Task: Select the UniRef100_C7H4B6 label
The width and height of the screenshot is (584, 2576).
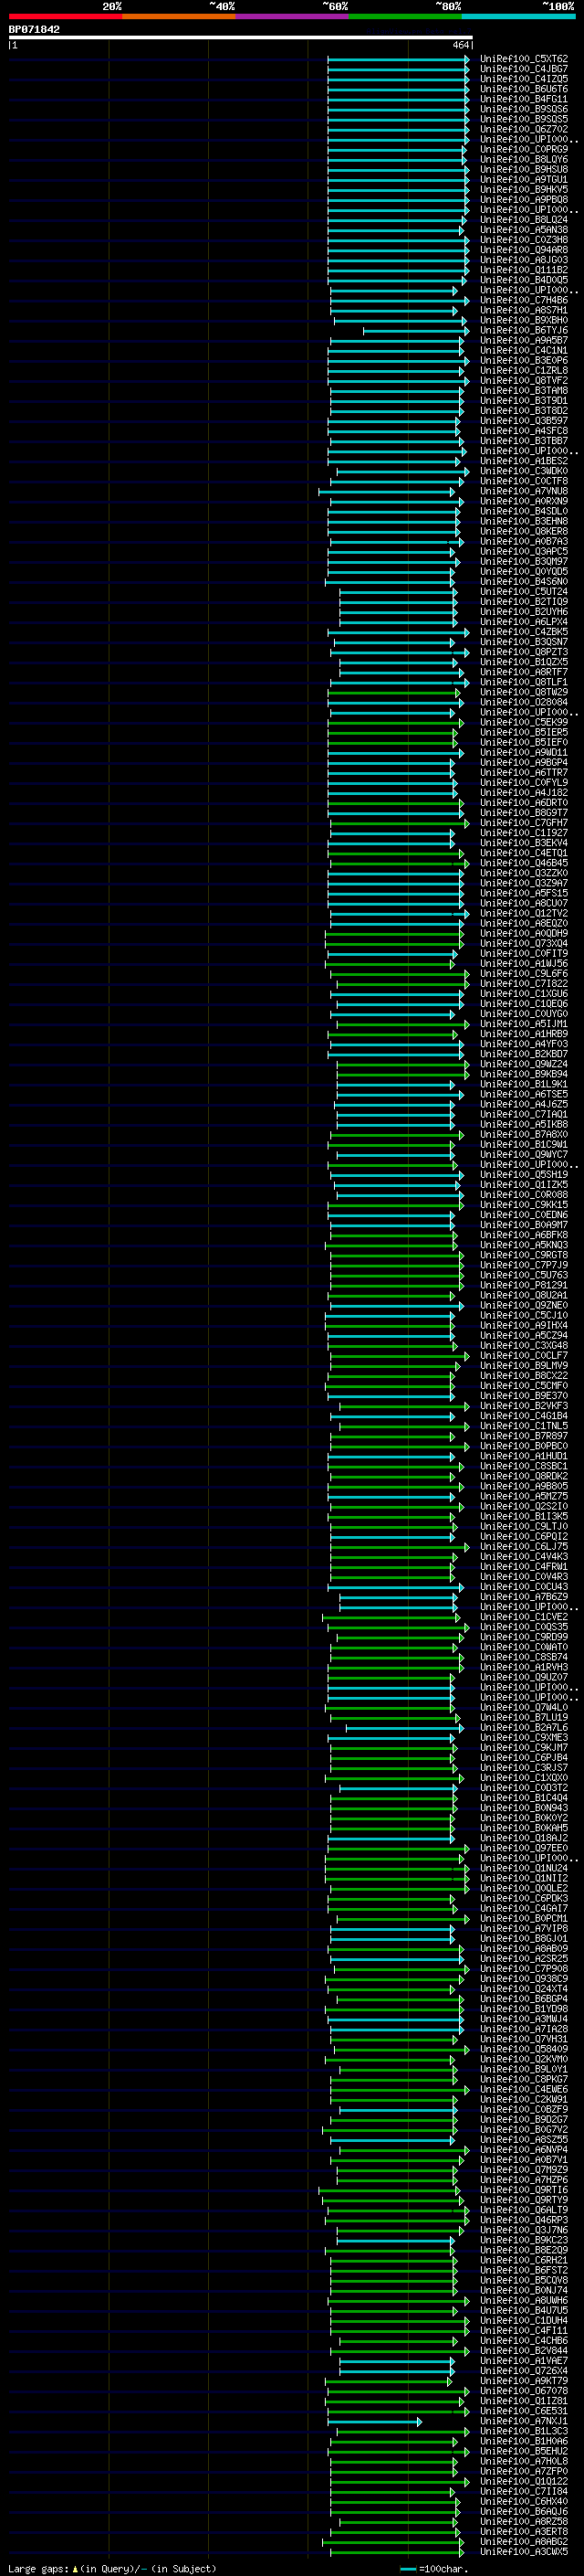Action: (523, 300)
